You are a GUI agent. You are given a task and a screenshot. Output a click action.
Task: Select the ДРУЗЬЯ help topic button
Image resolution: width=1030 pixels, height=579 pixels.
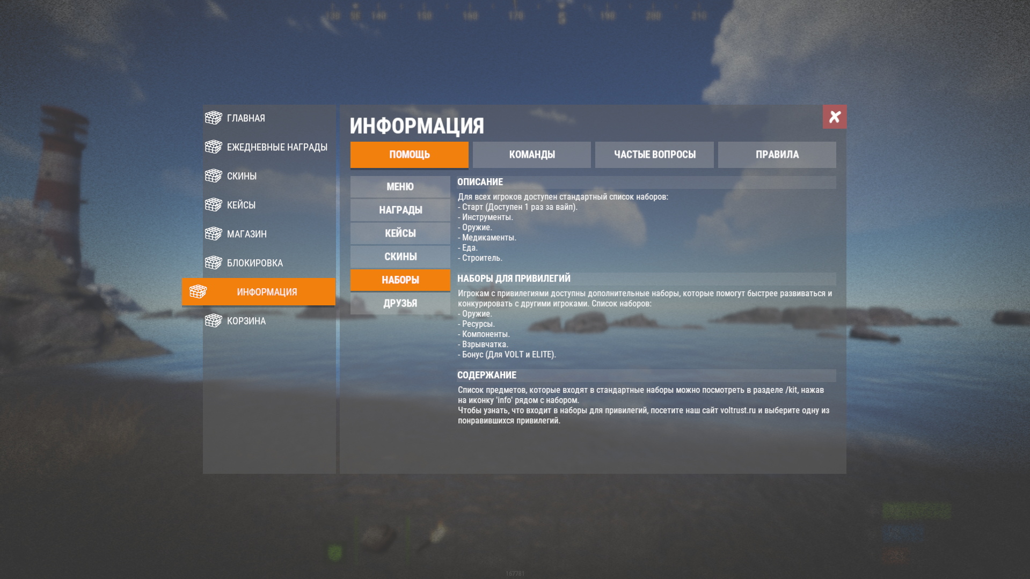pyautogui.click(x=400, y=303)
